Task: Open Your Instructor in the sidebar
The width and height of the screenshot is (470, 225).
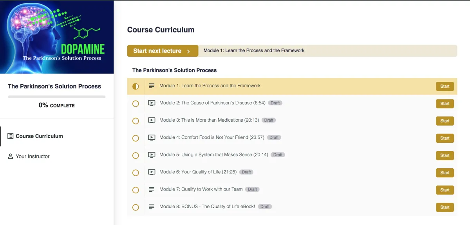Action: click(33, 157)
